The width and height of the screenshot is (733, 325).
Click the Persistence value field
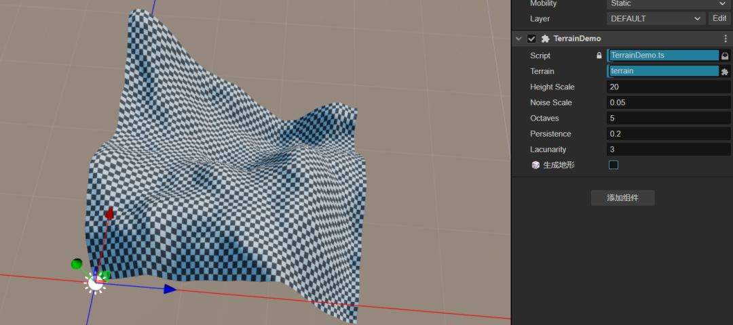pos(668,133)
